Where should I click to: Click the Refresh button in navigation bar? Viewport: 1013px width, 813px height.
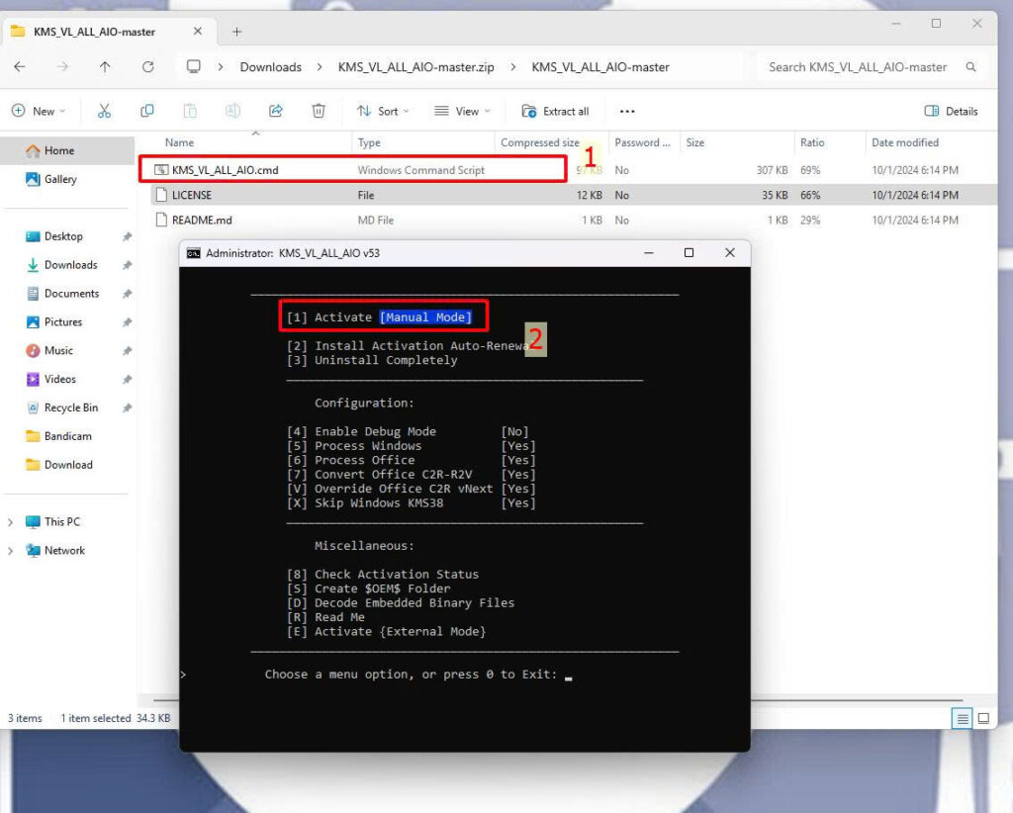click(147, 67)
